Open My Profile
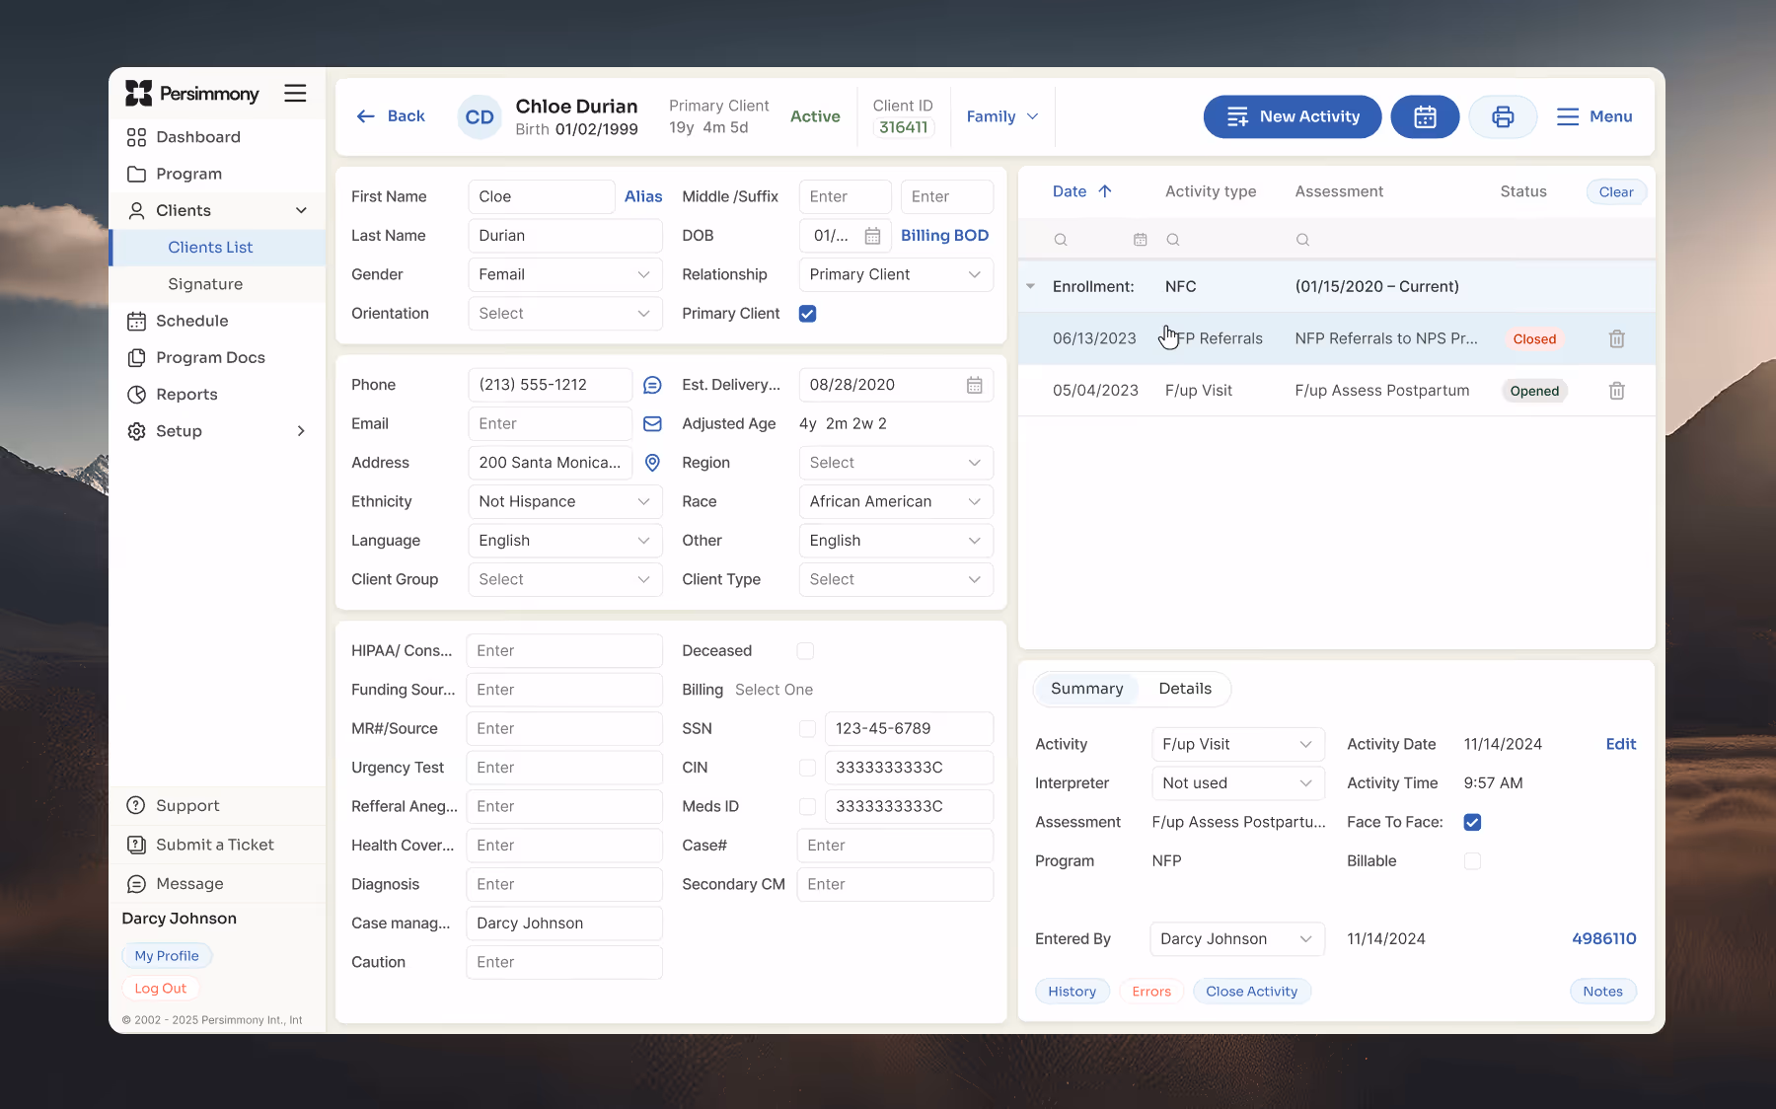Screen dimensions: 1776x1109 click(167, 955)
